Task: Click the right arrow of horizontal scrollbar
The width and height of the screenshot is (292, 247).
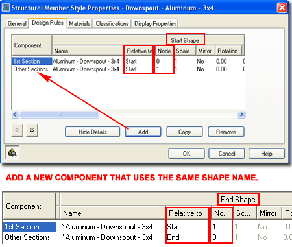Action: tap(241, 114)
